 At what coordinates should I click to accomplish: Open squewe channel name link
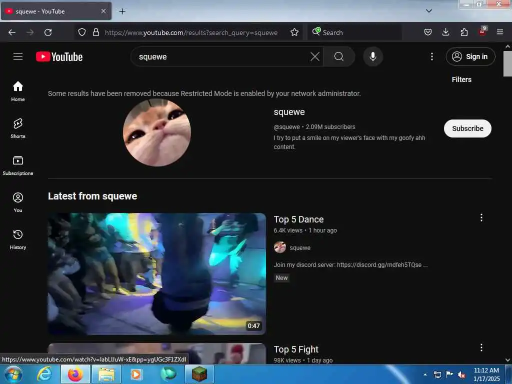tap(289, 112)
